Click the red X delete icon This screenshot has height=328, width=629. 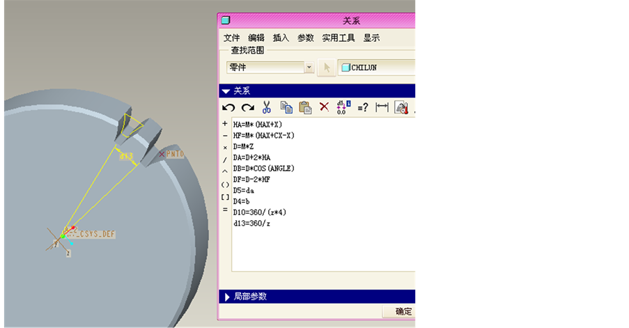324,107
